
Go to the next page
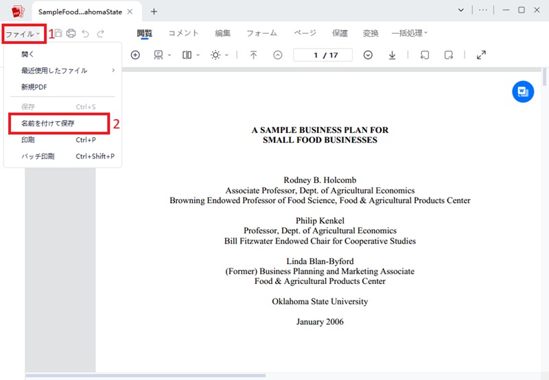click(x=368, y=55)
